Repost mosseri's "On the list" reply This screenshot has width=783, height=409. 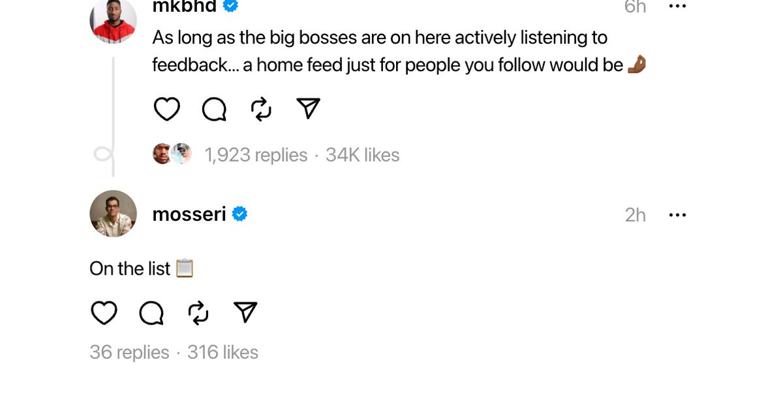tap(198, 313)
